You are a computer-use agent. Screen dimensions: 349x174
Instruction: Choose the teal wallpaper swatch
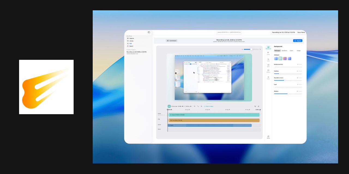[280, 58]
